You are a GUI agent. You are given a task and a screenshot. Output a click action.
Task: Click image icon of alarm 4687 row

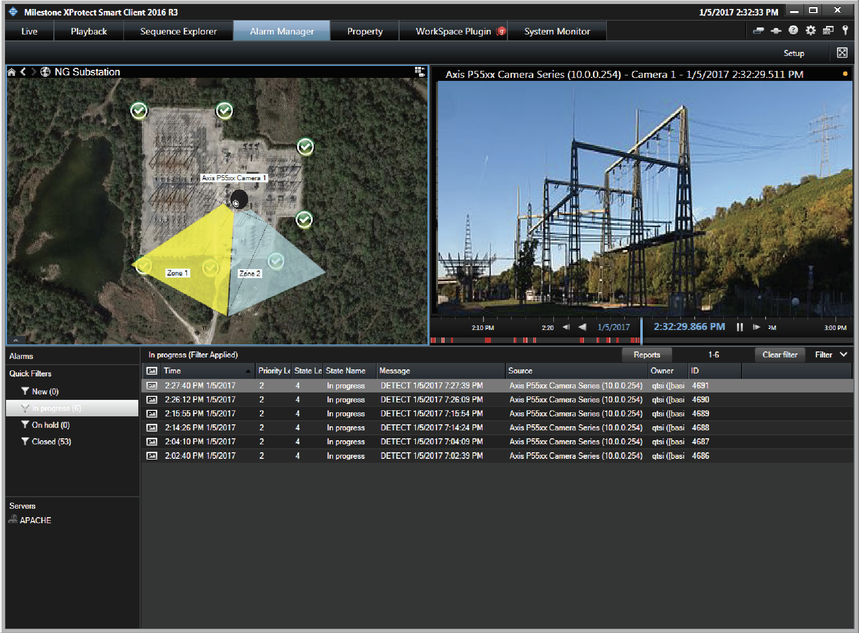[x=152, y=442]
